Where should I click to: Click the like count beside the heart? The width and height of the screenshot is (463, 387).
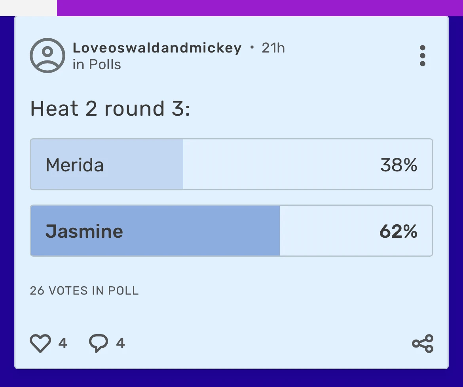(63, 343)
